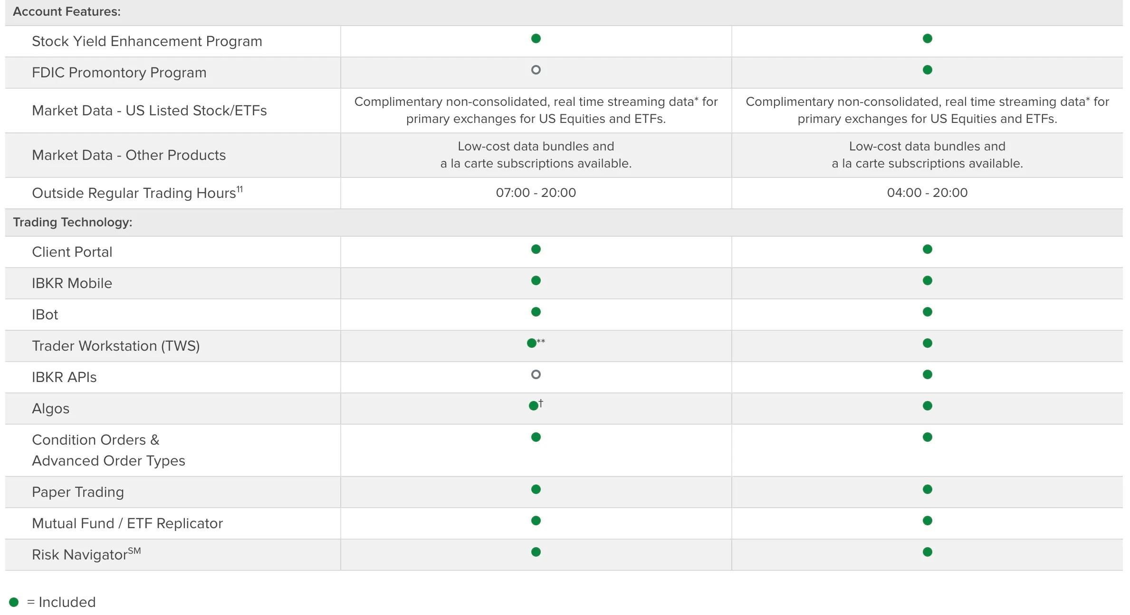Click the green dot with dagger in Algos row
Image resolution: width=1130 pixels, height=615 pixels.
pos(534,406)
